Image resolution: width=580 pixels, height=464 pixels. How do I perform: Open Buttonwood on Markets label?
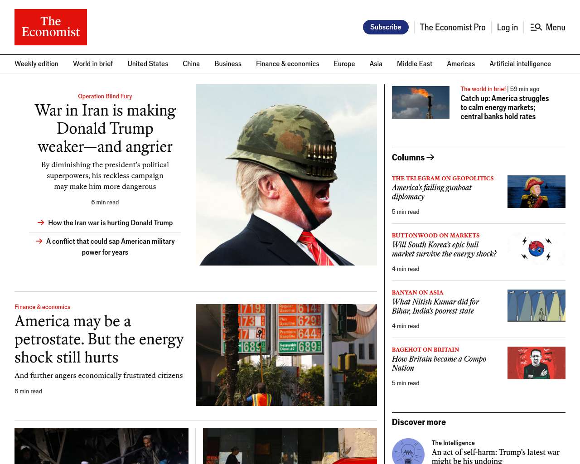[x=435, y=235]
